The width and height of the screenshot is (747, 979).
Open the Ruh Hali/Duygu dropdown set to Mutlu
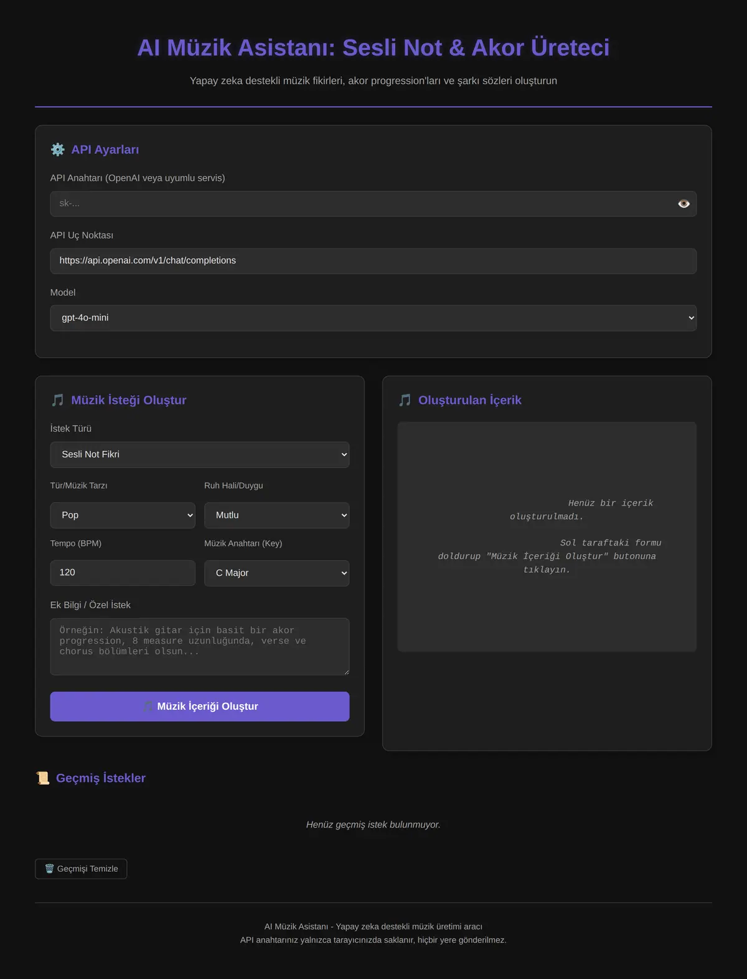[277, 515]
